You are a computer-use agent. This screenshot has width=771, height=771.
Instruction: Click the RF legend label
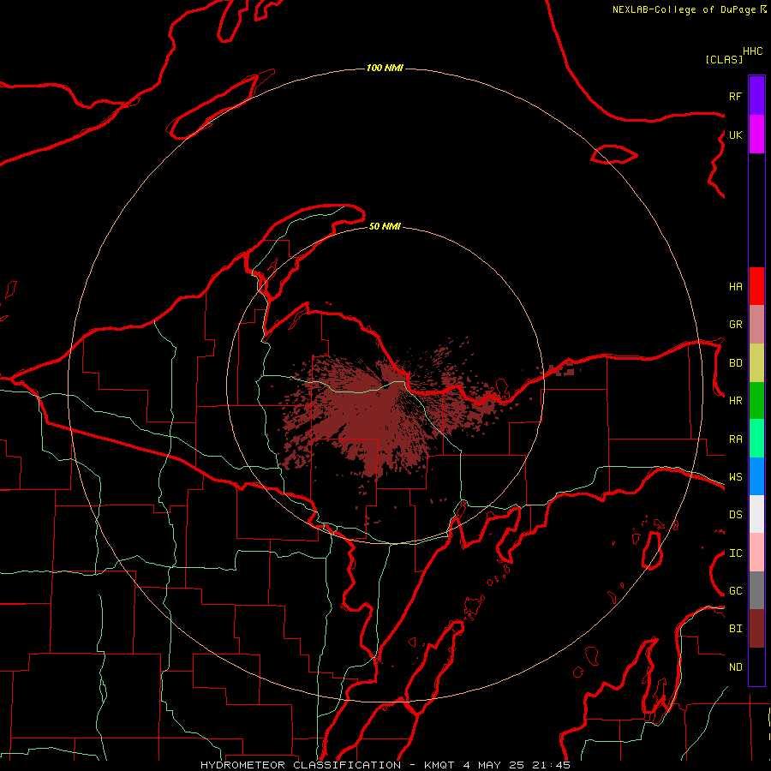pyautogui.click(x=735, y=96)
